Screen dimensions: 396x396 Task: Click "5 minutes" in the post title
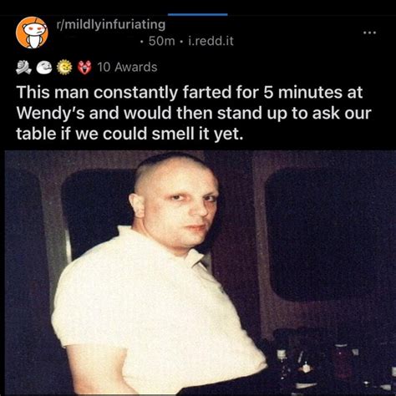(x=304, y=93)
